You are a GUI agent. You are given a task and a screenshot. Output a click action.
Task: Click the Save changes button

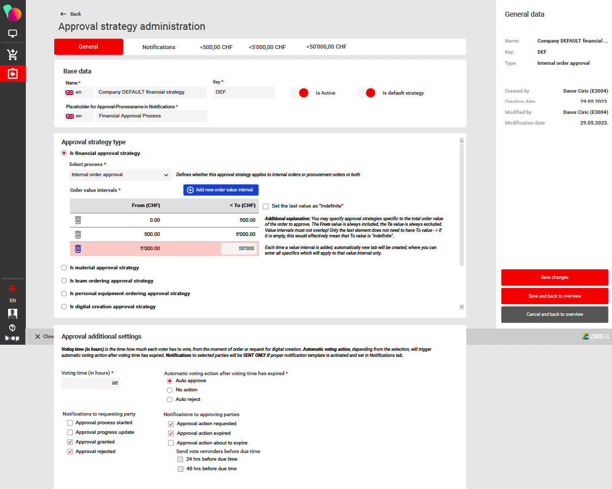554,277
